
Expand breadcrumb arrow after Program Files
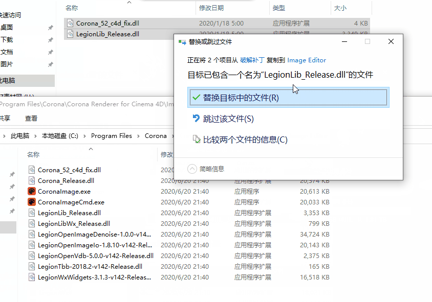pyautogui.click(x=138, y=136)
